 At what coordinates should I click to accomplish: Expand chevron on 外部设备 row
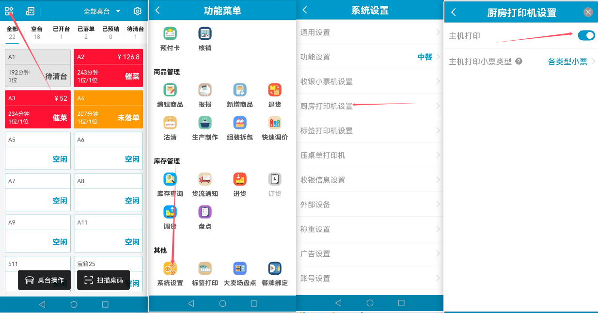pos(438,204)
